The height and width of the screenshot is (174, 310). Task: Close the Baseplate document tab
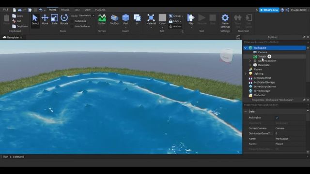point(21,37)
